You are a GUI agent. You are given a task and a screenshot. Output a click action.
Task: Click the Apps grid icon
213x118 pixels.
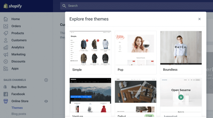click(6, 68)
